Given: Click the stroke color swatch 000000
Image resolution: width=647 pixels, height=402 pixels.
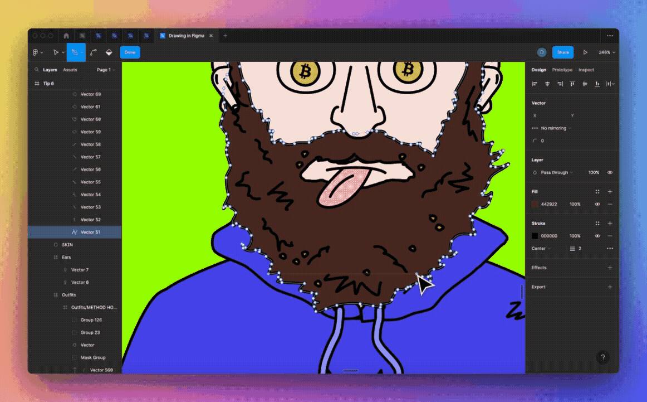Looking at the screenshot, I should coord(535,236).
